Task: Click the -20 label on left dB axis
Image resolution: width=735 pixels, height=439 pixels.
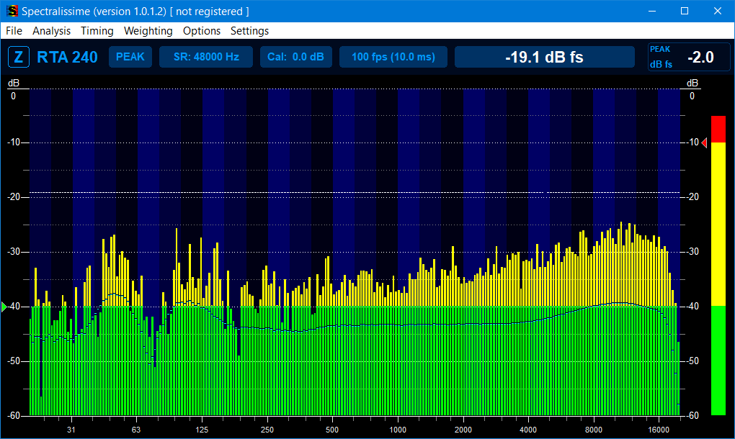Action: [x=14, y=197]
